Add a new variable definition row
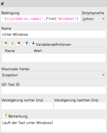 point(5,44)
